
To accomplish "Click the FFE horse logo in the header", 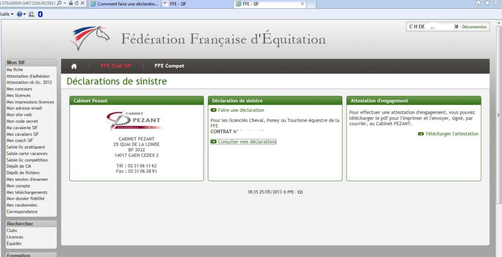I will pos(90,38).
